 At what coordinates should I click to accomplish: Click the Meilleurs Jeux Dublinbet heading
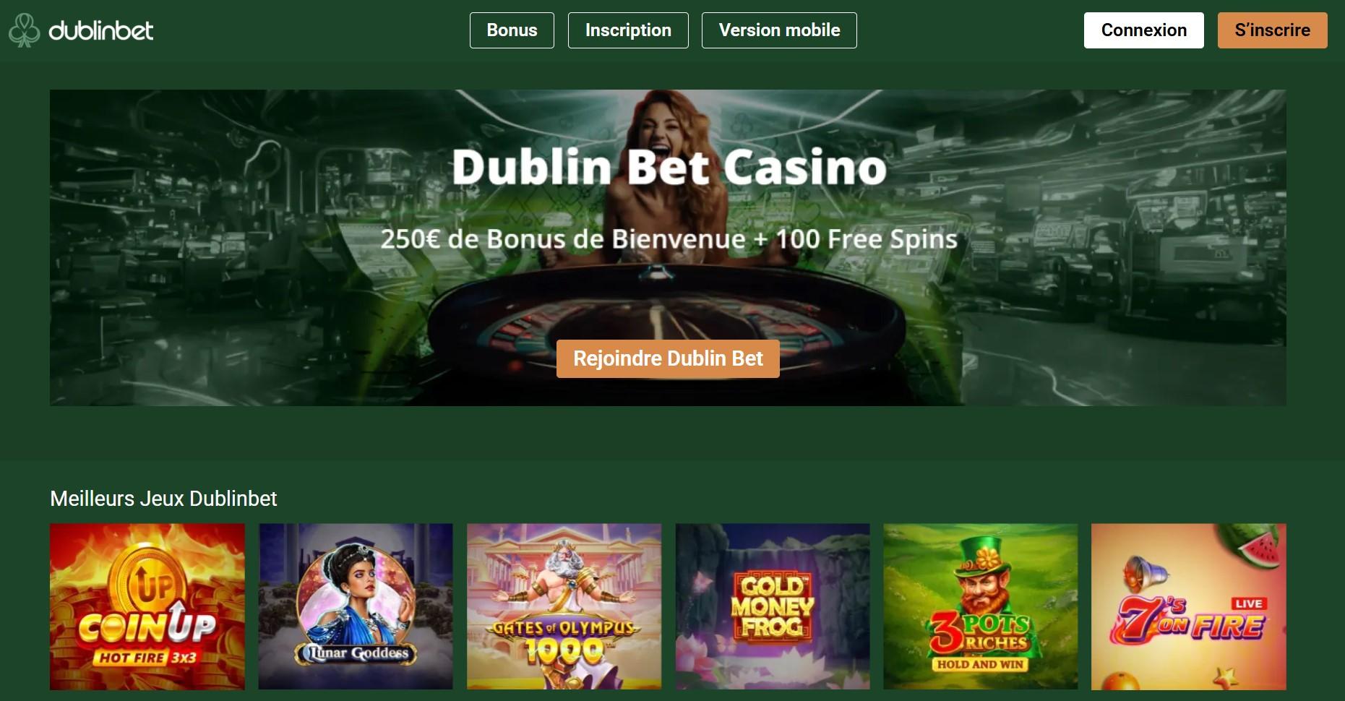(163, 499)
